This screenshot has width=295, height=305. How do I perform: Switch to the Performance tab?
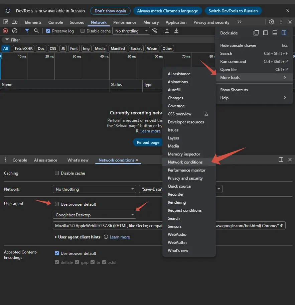[x=125, y=22]
